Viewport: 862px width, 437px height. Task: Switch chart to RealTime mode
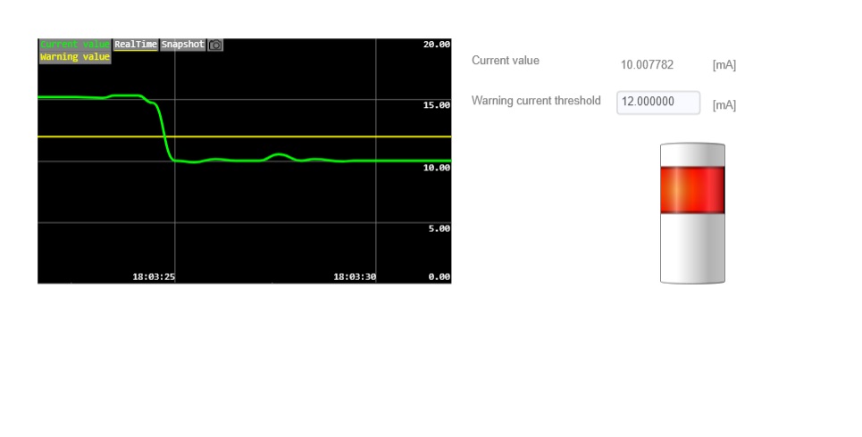(136, 45)
